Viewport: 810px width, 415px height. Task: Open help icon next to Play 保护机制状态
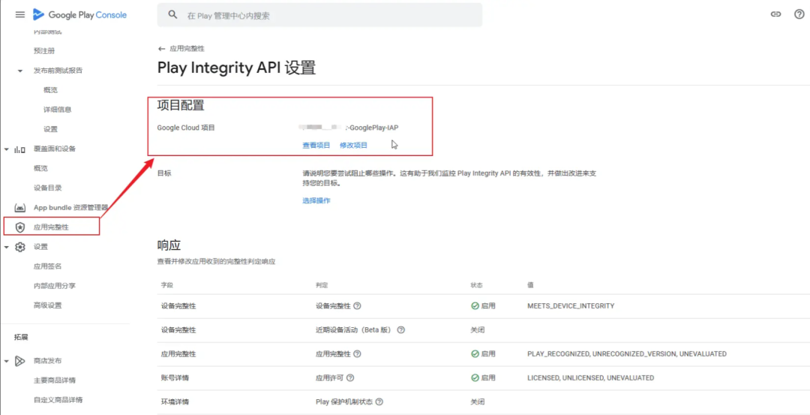point(379,401)
